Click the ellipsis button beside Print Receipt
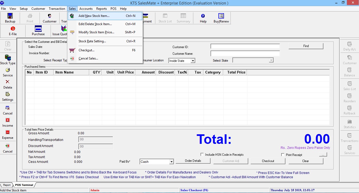The width and height of the screenshot is (359, 193). pyautogui.click(x=323, y=155)
